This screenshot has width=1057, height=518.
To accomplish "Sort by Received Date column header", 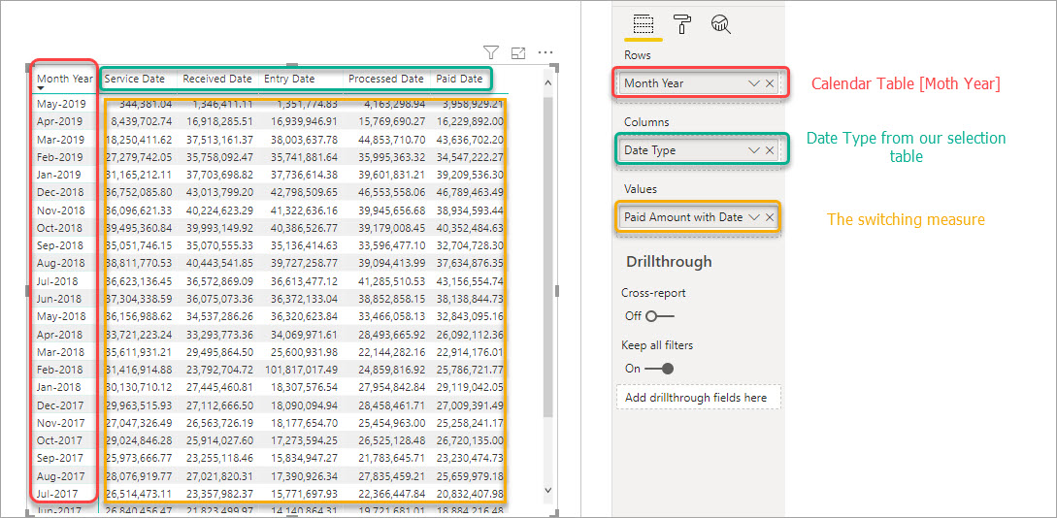I will (x=217, y=79).
